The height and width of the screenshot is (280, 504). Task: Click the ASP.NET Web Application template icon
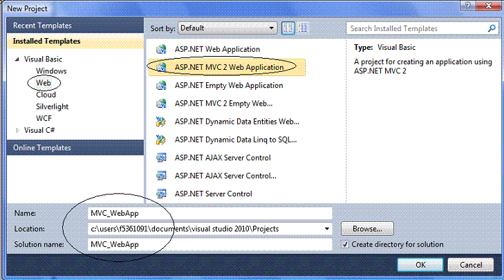point(161,49)
